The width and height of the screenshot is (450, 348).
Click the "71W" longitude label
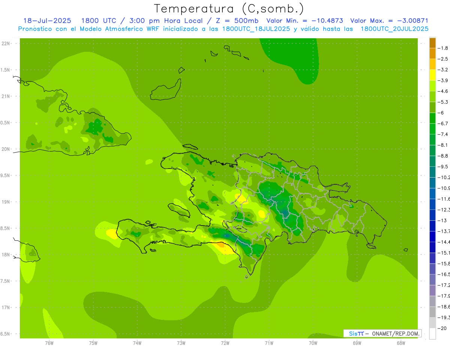click(269, 343)
